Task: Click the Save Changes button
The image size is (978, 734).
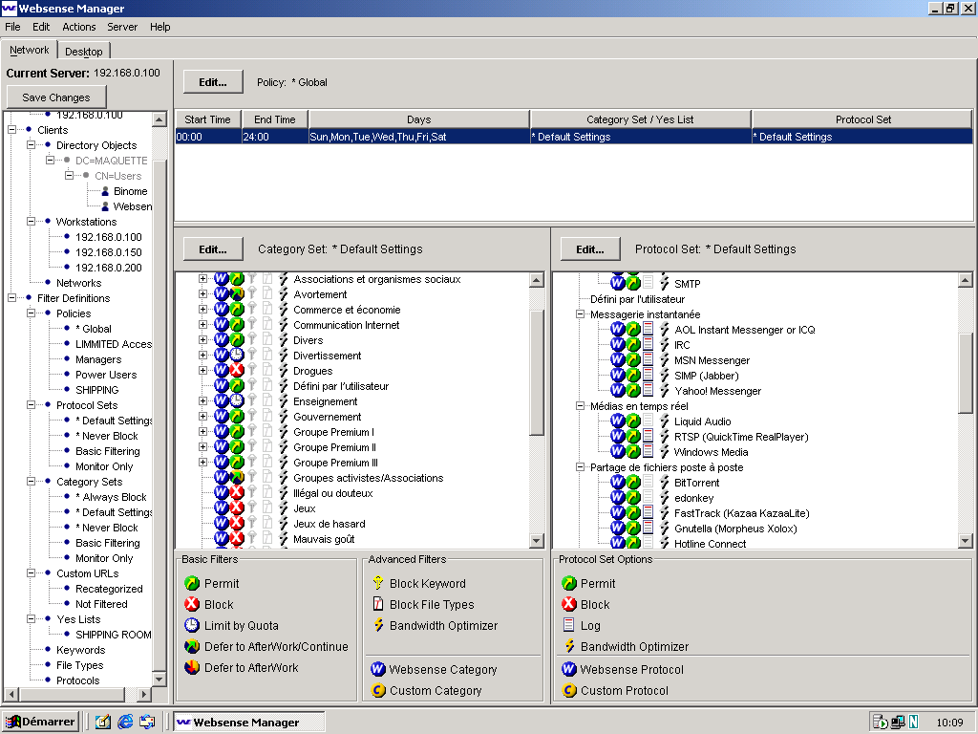Action: coord(56,97)
